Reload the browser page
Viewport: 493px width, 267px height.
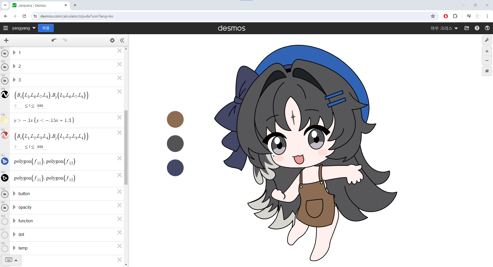pyautogui.click(x=24, y=16)
